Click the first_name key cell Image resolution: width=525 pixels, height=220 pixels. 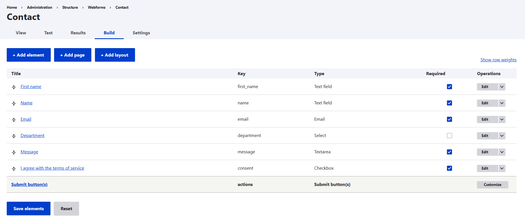tap(248, 87)
